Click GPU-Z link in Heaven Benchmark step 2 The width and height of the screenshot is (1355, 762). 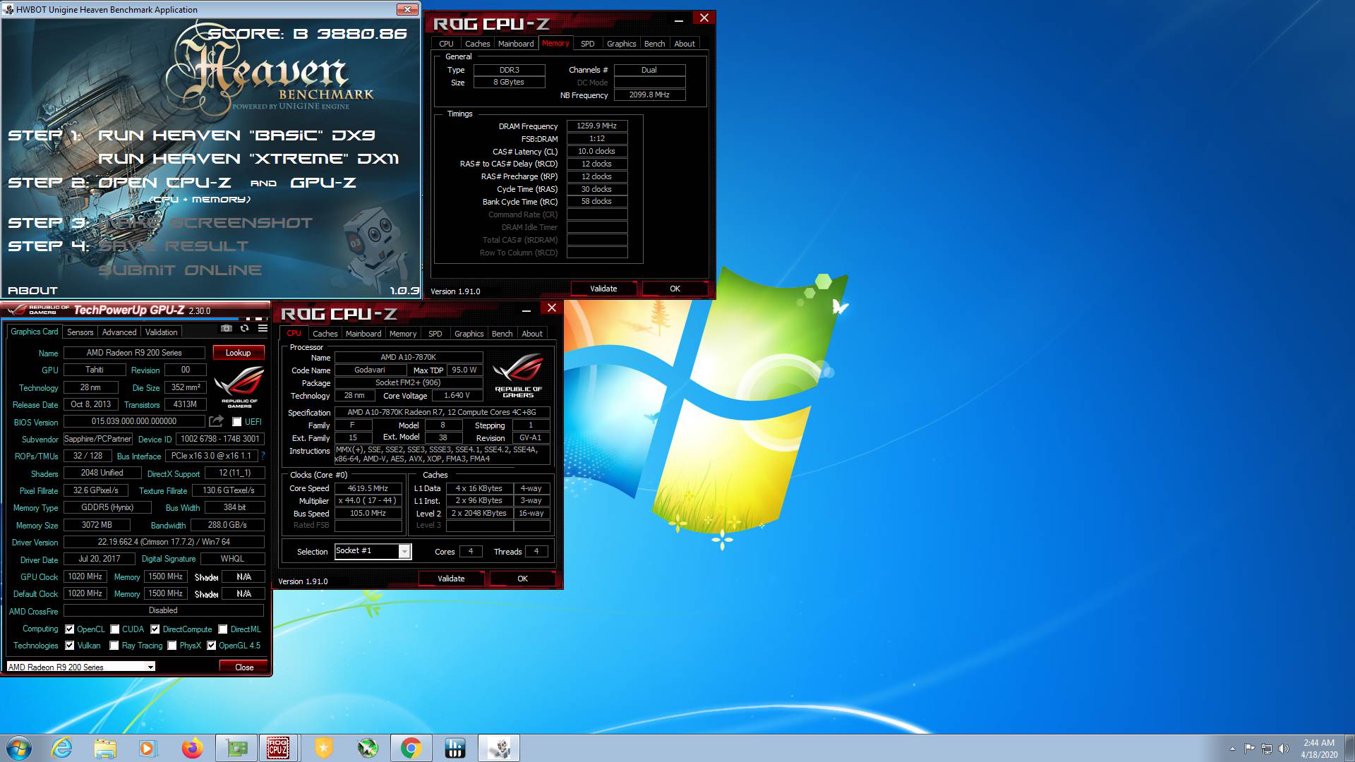click(323, 183)
